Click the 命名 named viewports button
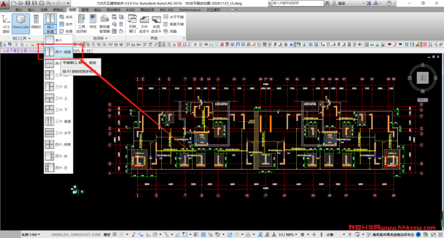The height and width of the screenshot is (238, 444). click(66, 17)
